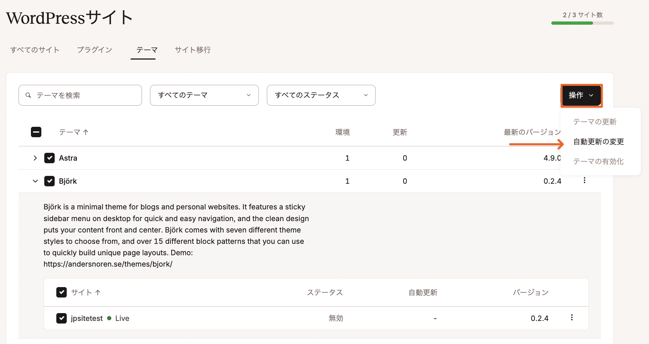Click the ステータス column header
The image size is (649, 344).
point(325,293)
